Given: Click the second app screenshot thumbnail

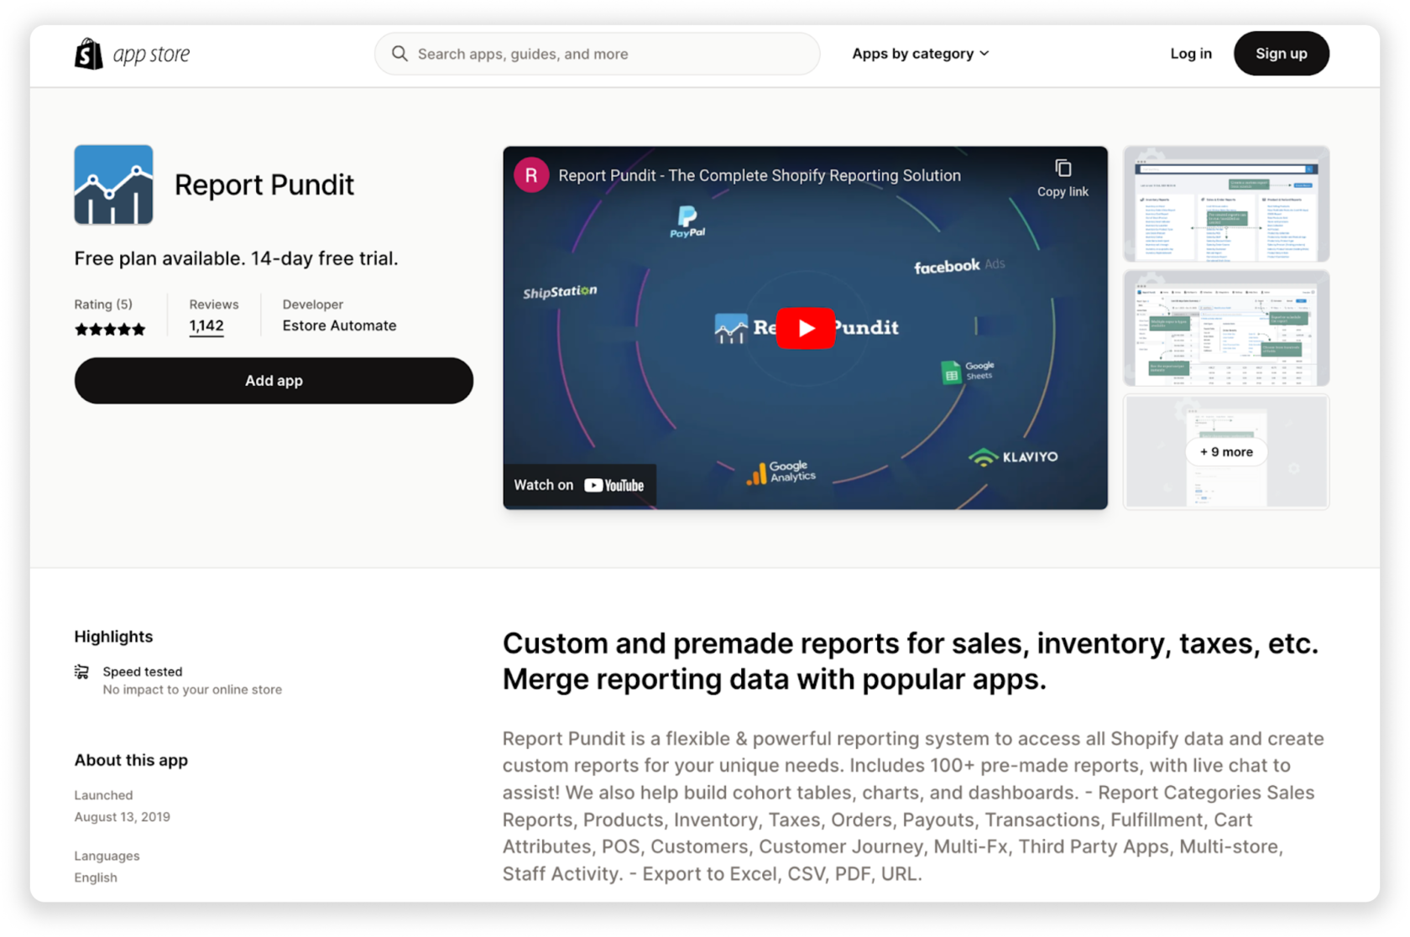Looking at the screenshot, I should point(1225,328).
